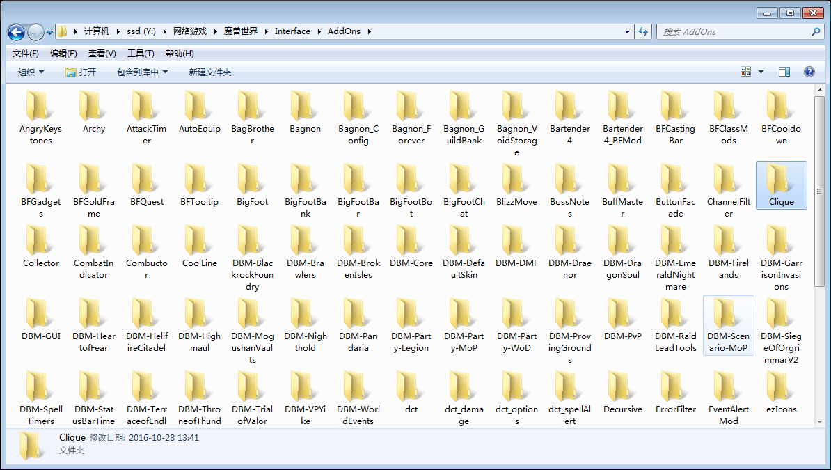831x470 pixels.
Task: Click the refresh button beside address bar
Action: pyautogui.click(x=643, y=31)
